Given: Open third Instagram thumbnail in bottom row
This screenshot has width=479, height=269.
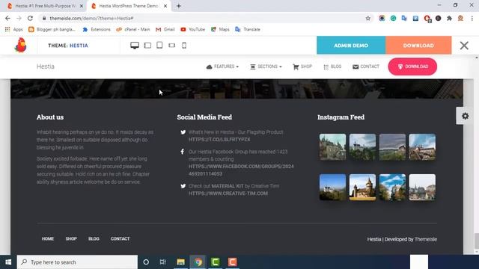Looking at the screenshot, I should (x=392, y=188).
